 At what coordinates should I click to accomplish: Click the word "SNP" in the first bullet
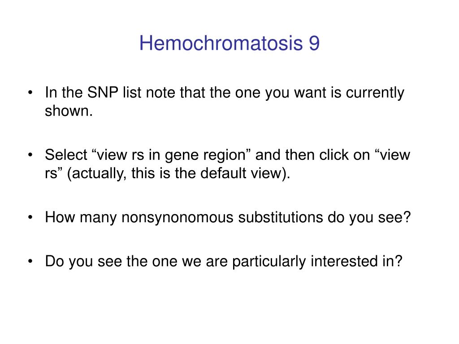click(x=103, y=92)
